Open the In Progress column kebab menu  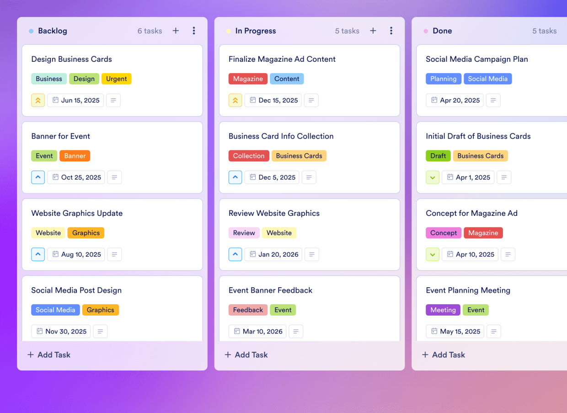click(x=391, y=31)
